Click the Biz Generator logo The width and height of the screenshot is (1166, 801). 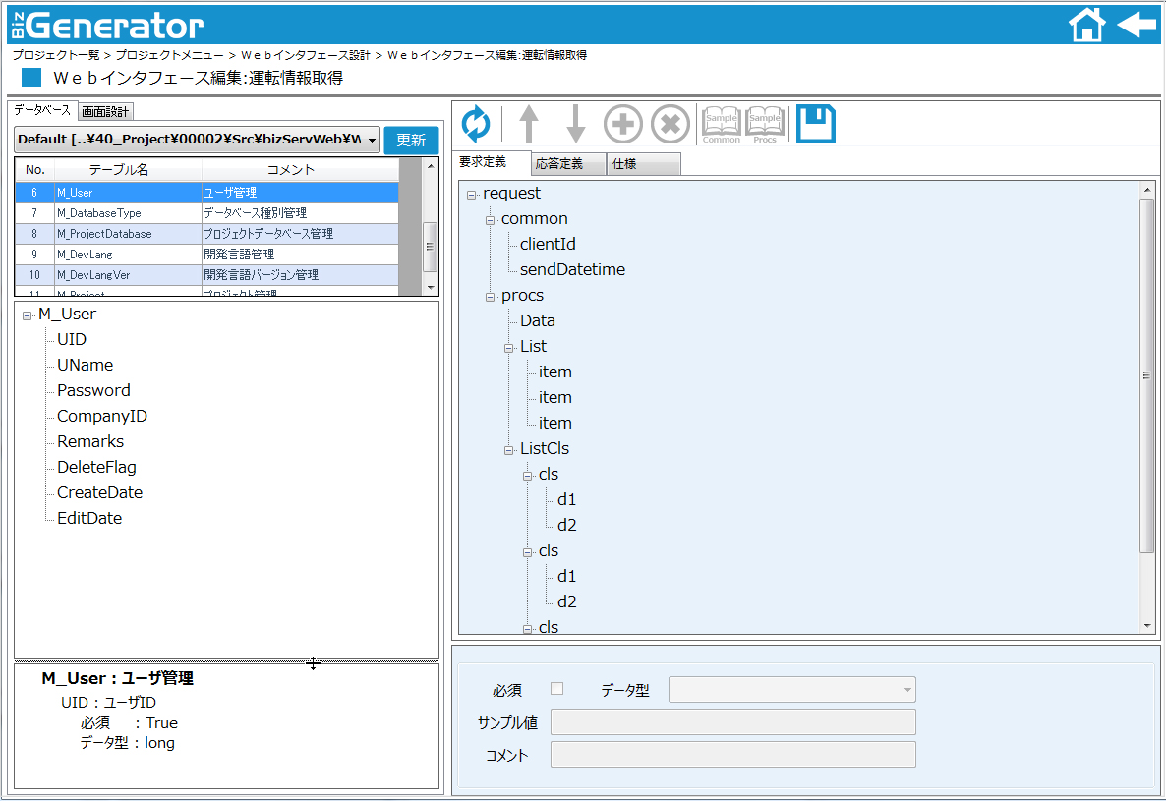tap(108, 26)
